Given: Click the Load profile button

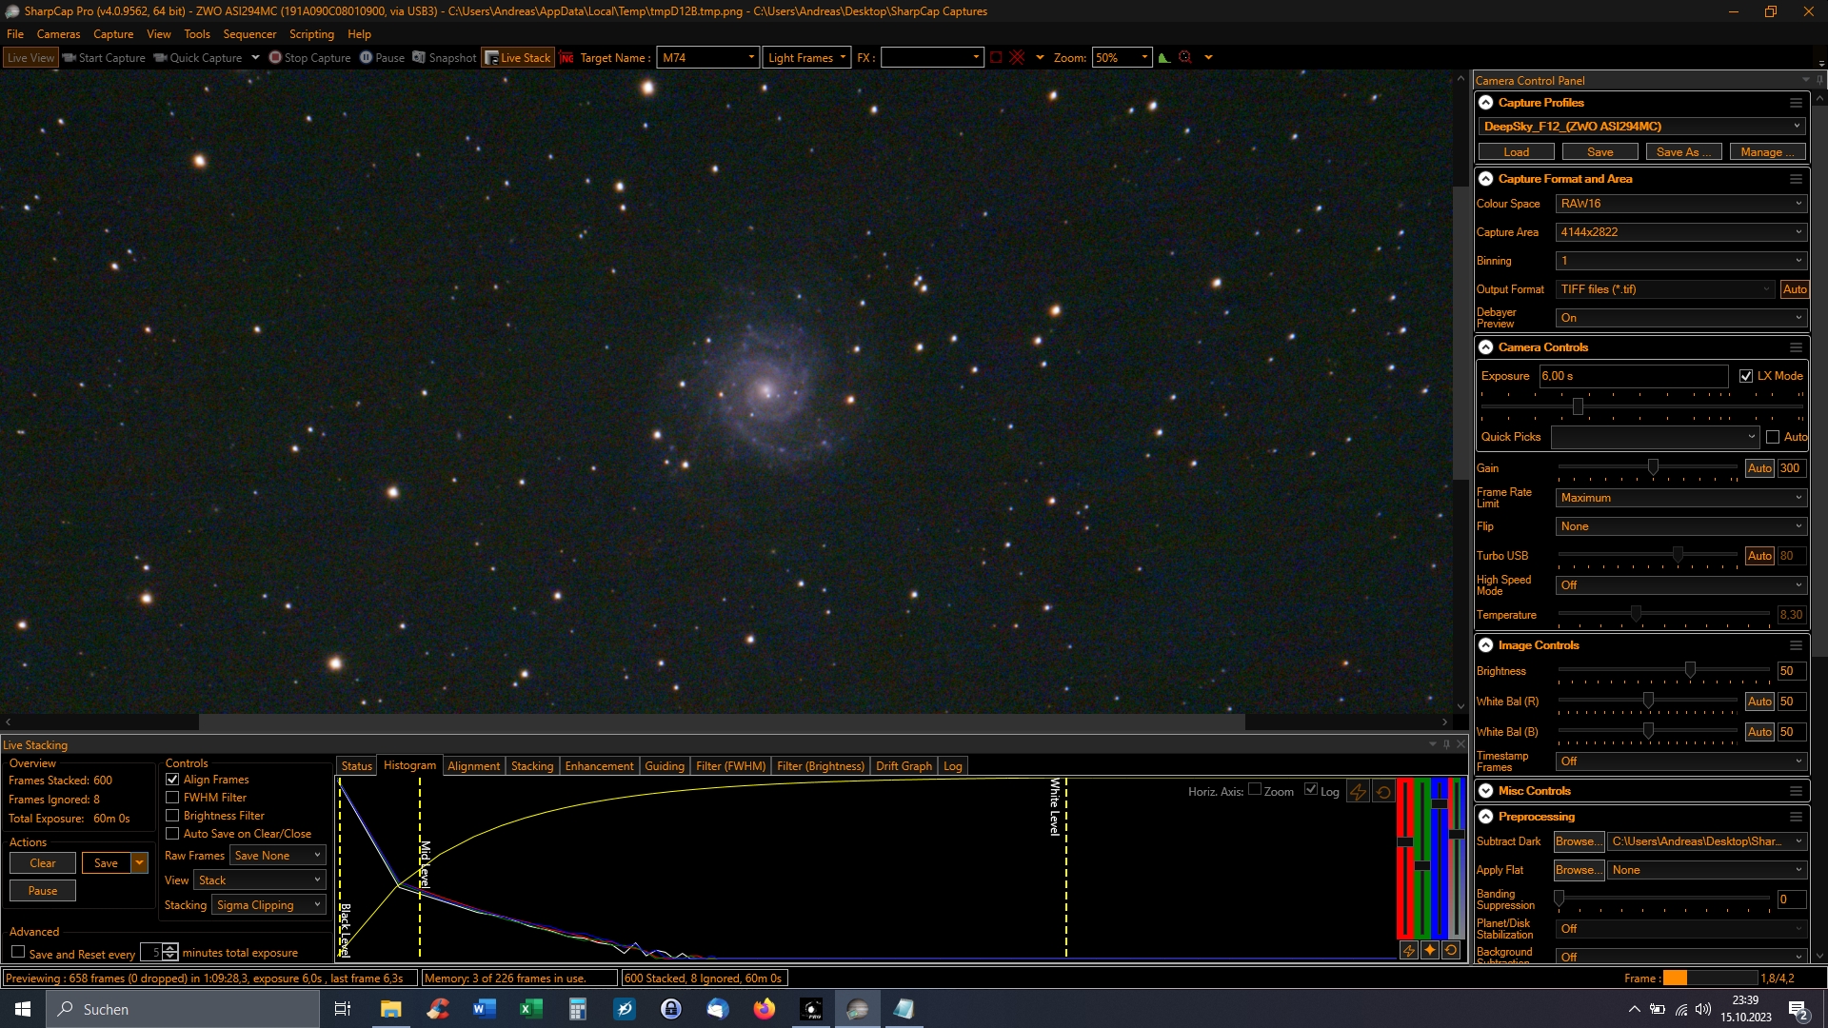Looking at the screenshot, I should [1517, 152].
